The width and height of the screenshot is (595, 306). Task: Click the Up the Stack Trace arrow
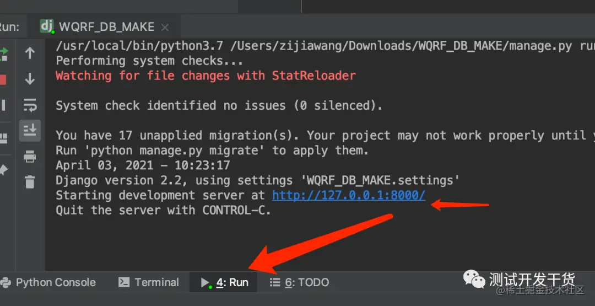(x=30, y=53)
